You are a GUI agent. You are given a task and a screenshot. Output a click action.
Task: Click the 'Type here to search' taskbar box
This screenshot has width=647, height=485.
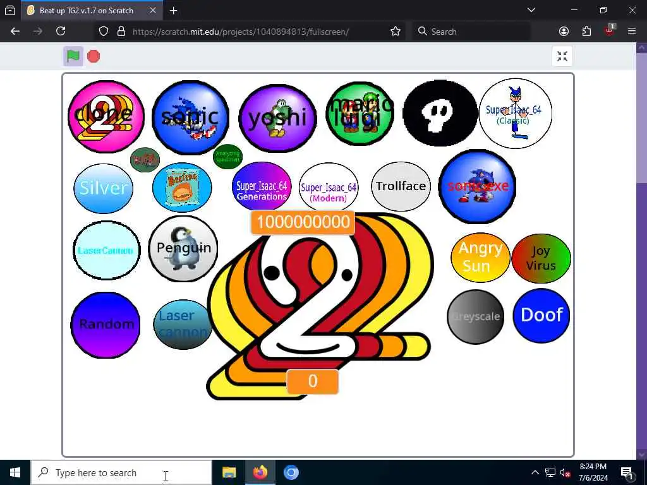pos(121,472)
